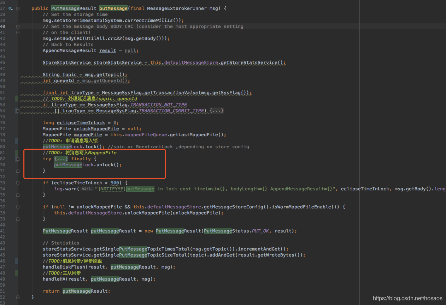Click line number 40 in the gutter
The width and height of the screenshot is (446, 305).
(3, 27)
